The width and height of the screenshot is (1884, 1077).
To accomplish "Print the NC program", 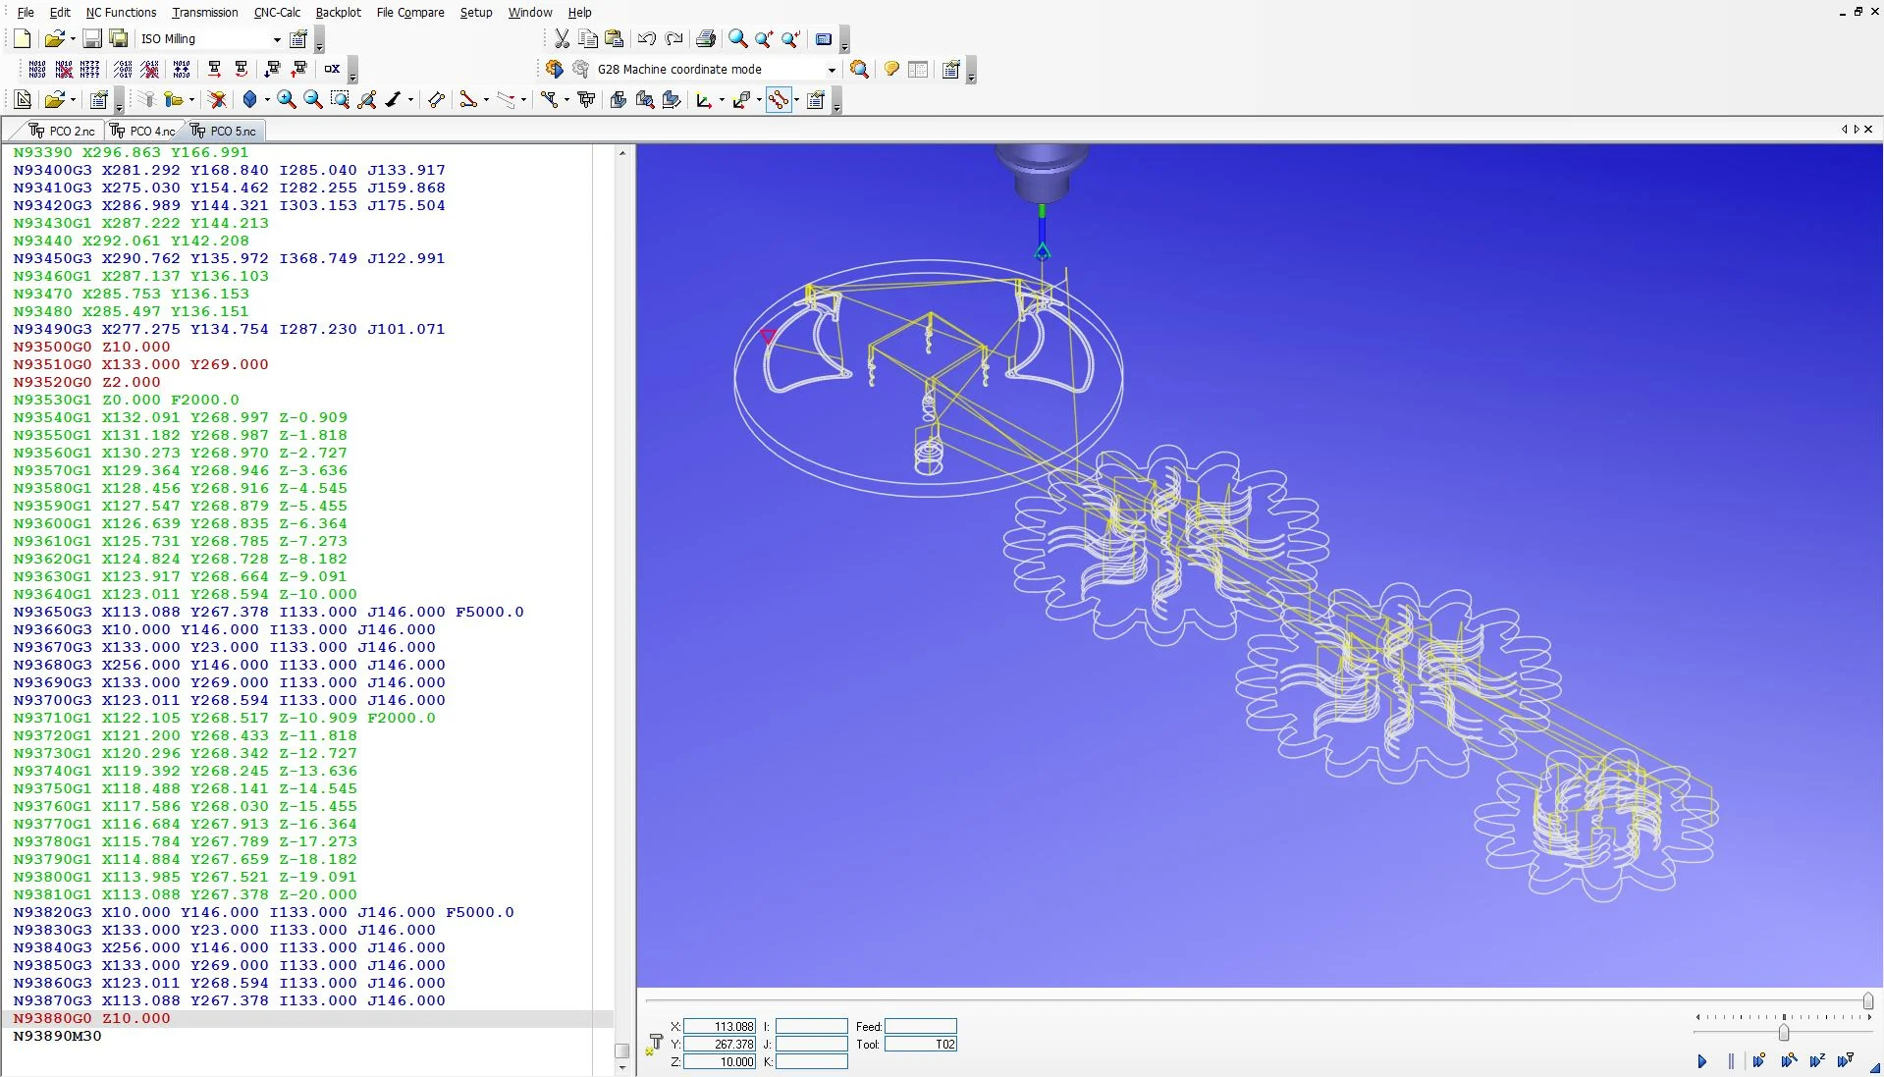I will pos(705,39).
